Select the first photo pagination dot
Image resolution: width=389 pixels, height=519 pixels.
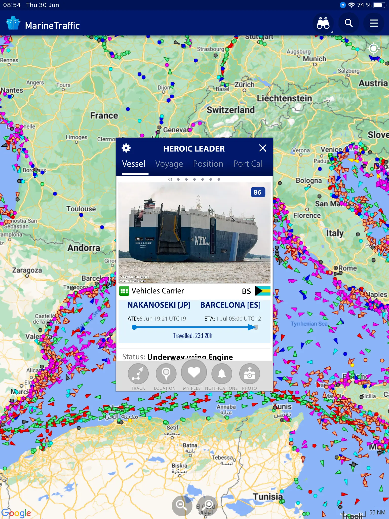point(170,179)
